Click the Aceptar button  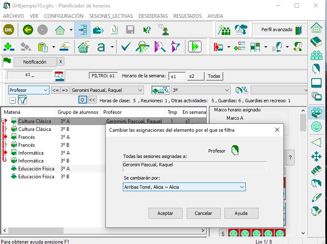coord(165,213)
